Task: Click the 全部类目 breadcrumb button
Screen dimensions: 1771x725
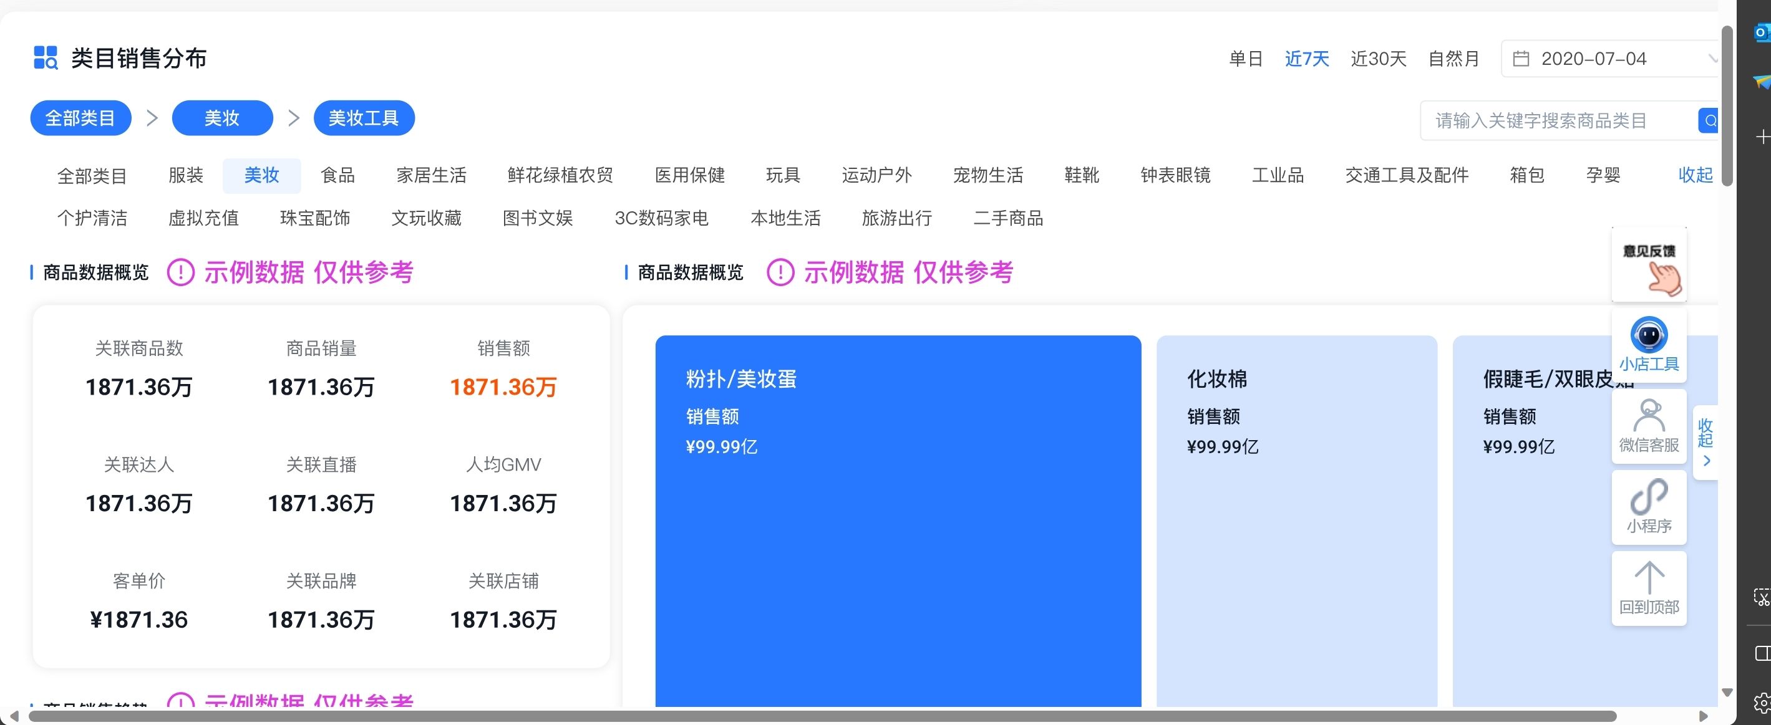Action: pos(80,118)
